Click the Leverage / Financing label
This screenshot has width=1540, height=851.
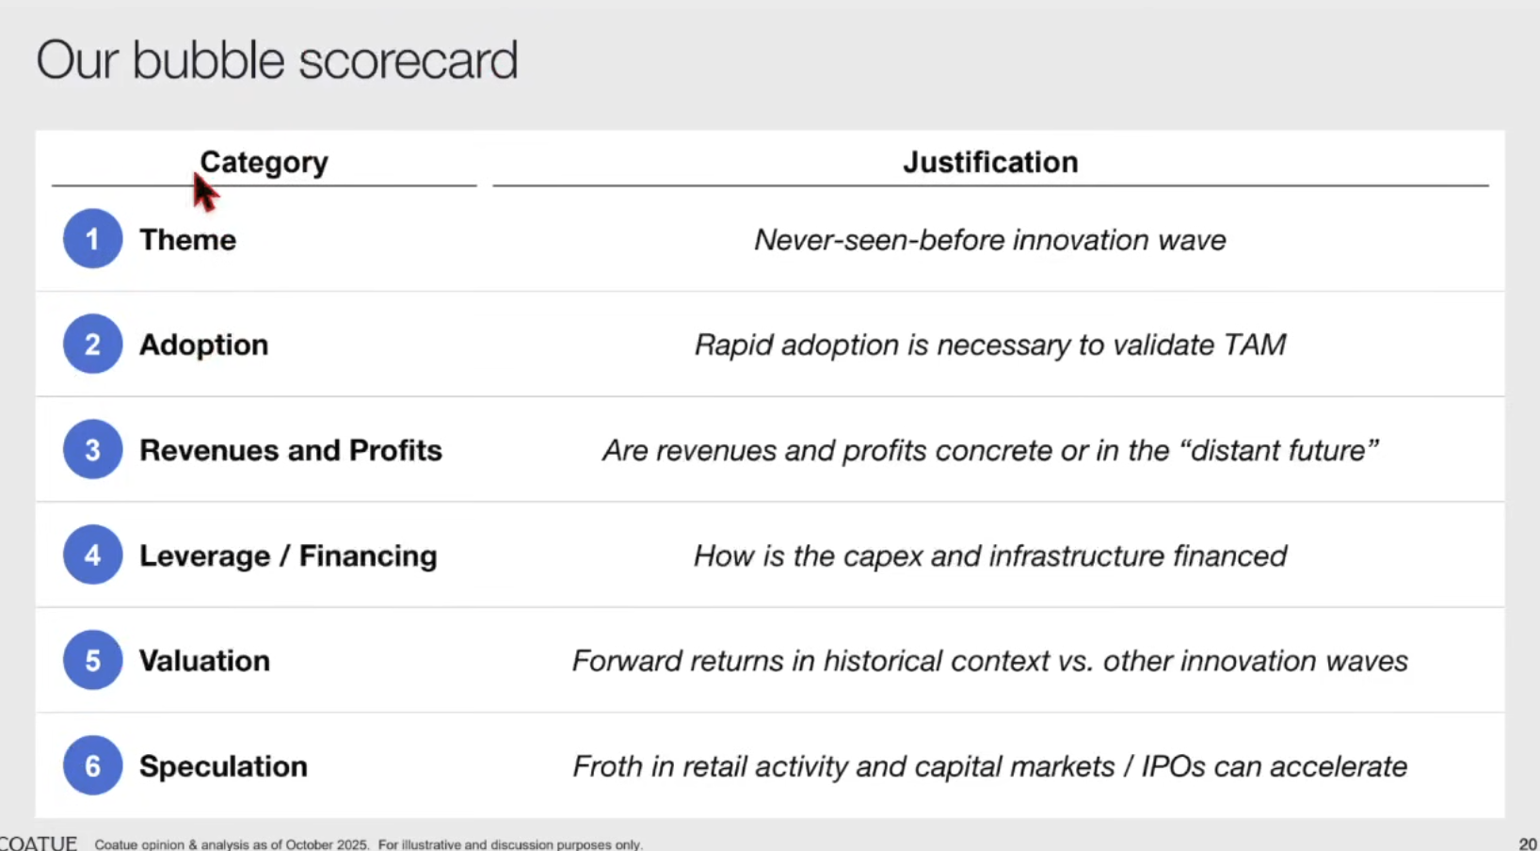tap(288, 556)
